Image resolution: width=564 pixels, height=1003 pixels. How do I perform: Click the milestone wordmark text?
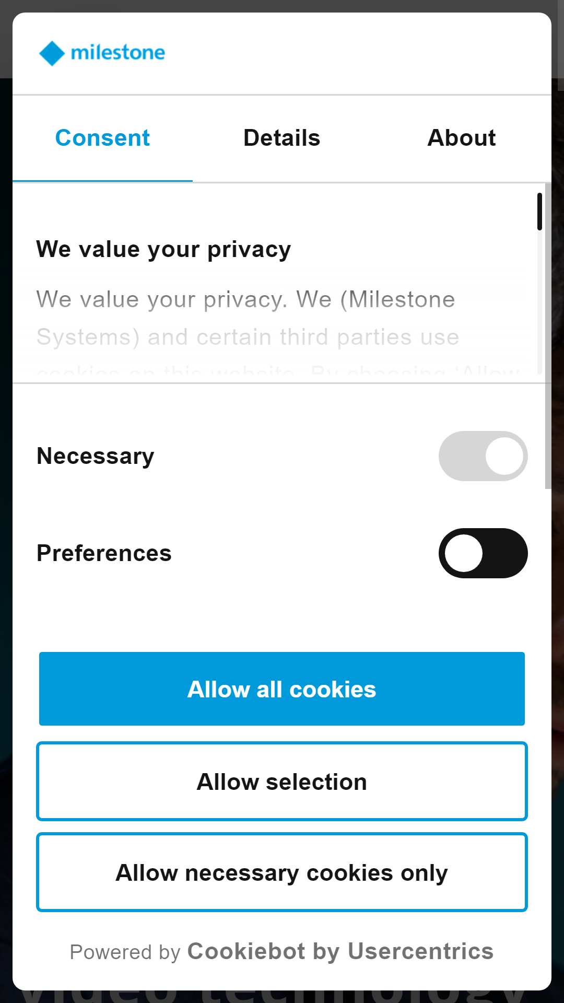pos(118,52)
